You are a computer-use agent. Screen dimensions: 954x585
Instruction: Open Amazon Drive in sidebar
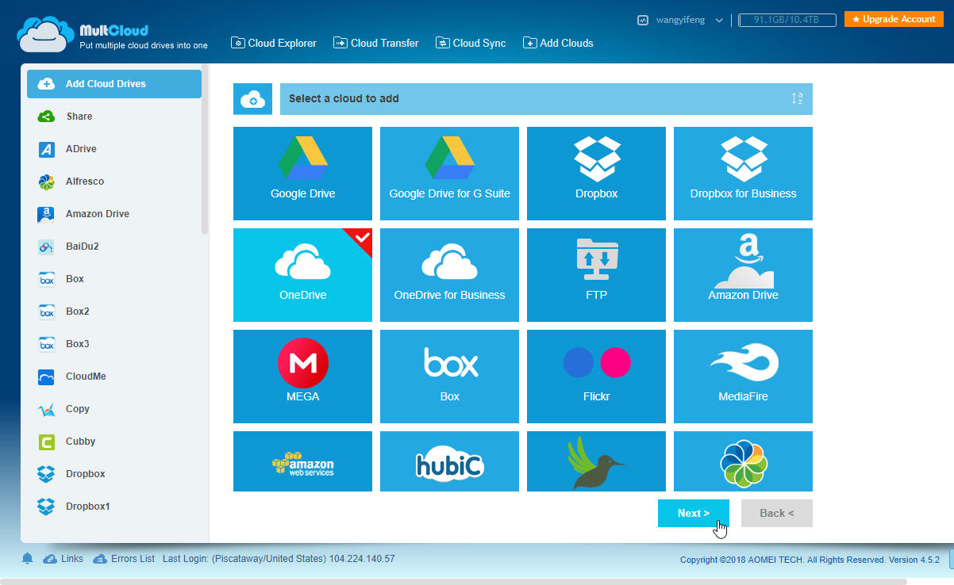point(114,214)
